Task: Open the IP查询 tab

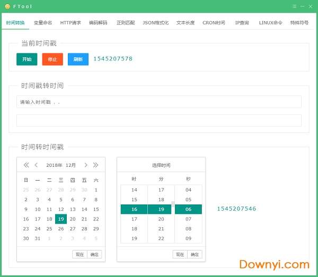Action: coord(242,23)
